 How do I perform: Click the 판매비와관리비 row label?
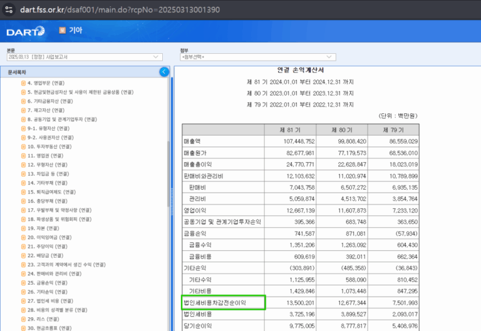click(x=204, y=176)
